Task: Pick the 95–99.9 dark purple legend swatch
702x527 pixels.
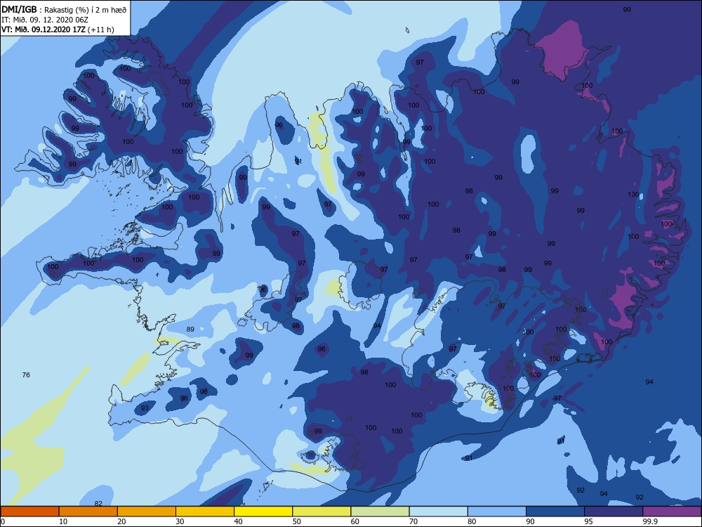Action: (614, 512)
